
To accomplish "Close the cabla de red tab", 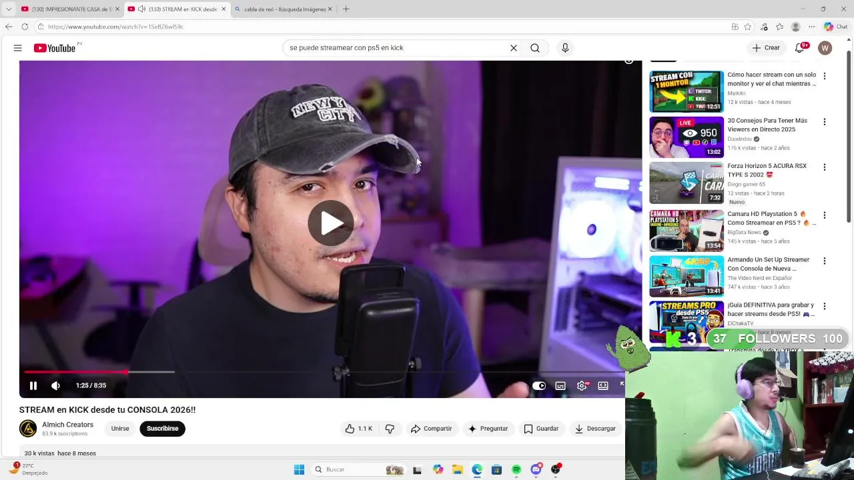I will point(330,9).
